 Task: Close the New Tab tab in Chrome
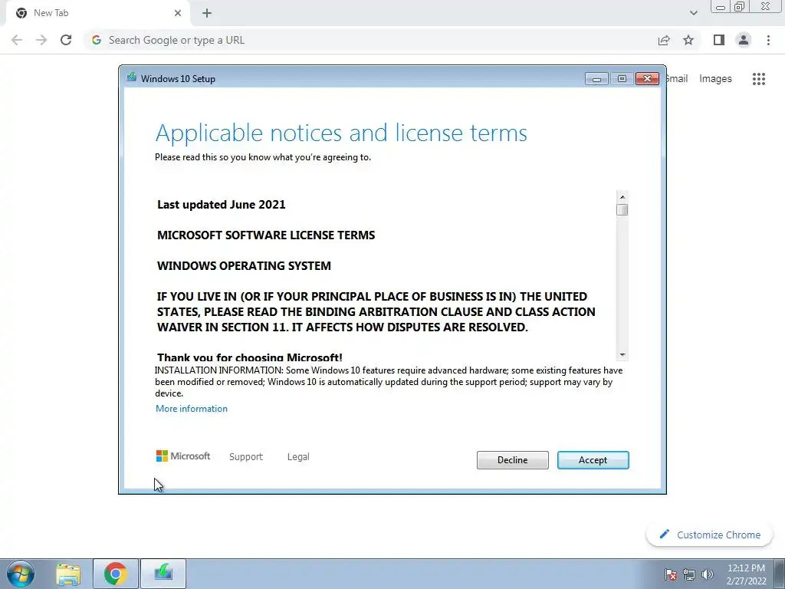click(x=178, y=13)
